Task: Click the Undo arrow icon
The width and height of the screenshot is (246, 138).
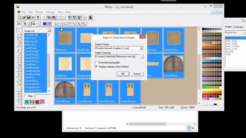Action: (x=58, y=17)
